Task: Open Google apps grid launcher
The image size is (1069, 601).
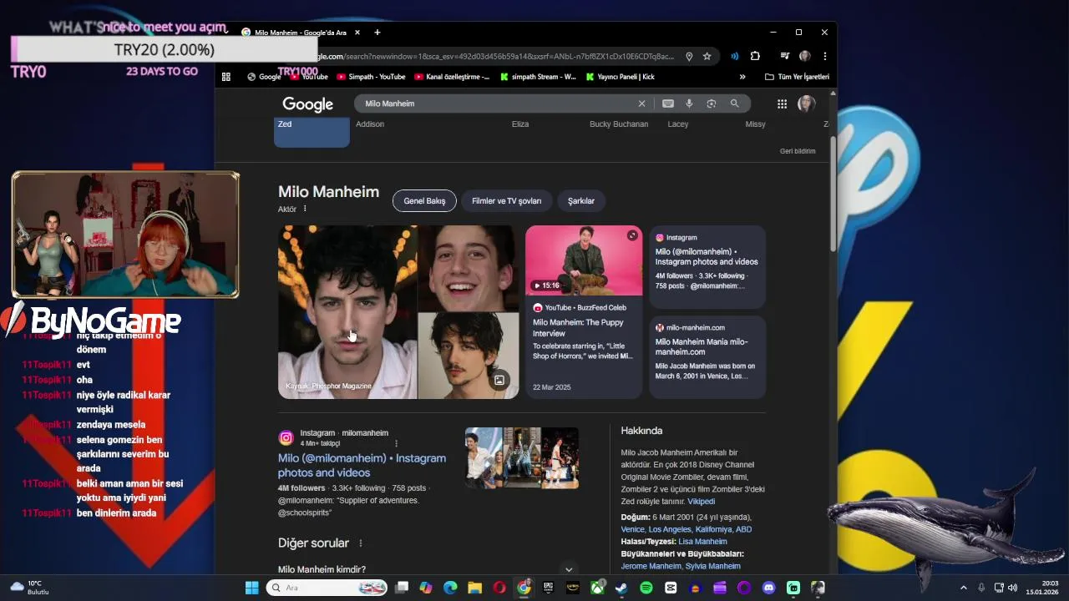Action: tap(782, 104)
